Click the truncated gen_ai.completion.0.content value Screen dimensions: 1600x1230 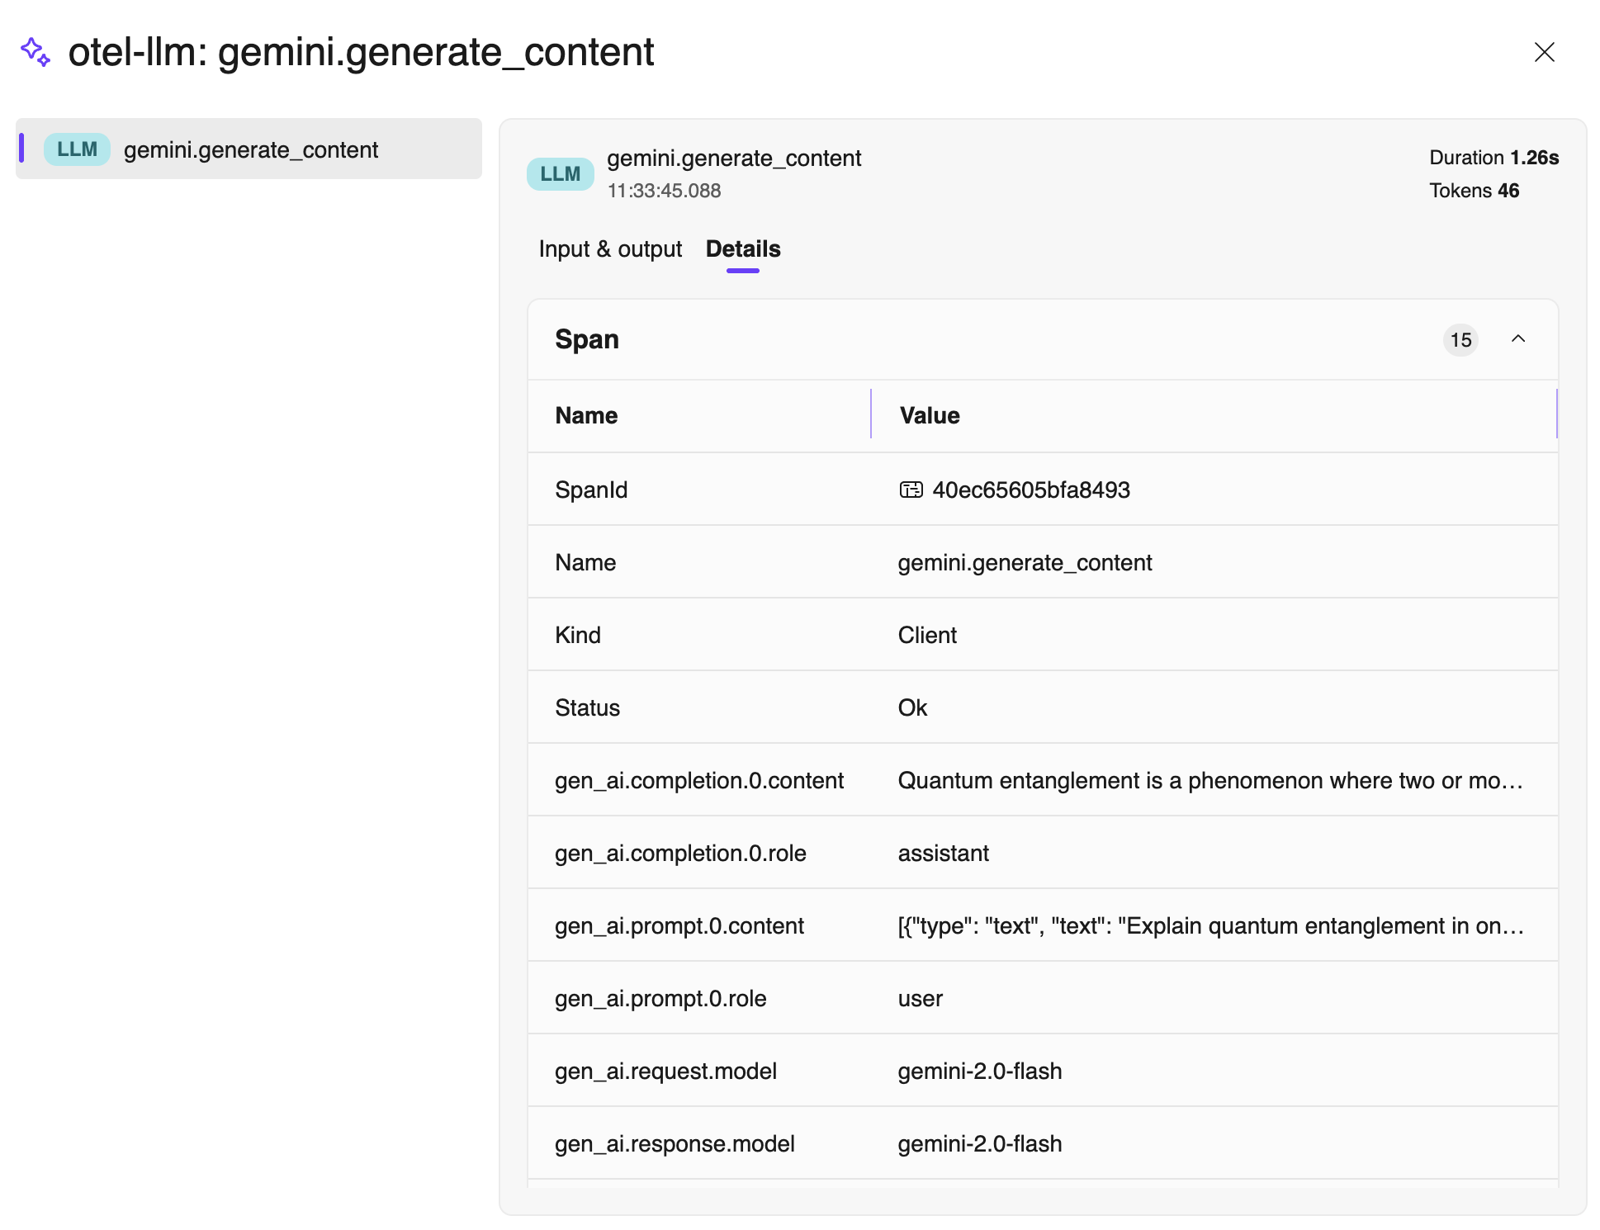(1209, 781)
